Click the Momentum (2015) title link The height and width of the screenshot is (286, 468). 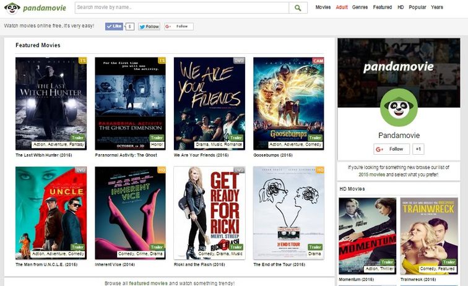(356, 279)
